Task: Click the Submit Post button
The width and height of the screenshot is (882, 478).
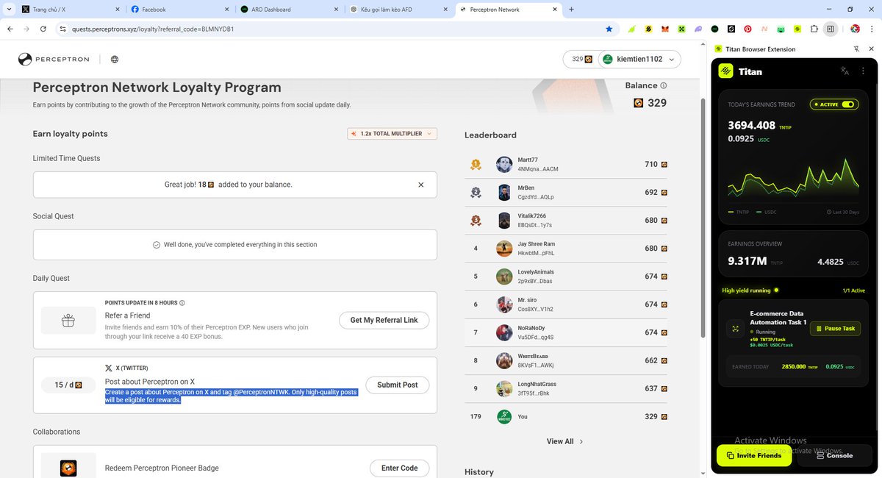Action: (x=398, y=385)
